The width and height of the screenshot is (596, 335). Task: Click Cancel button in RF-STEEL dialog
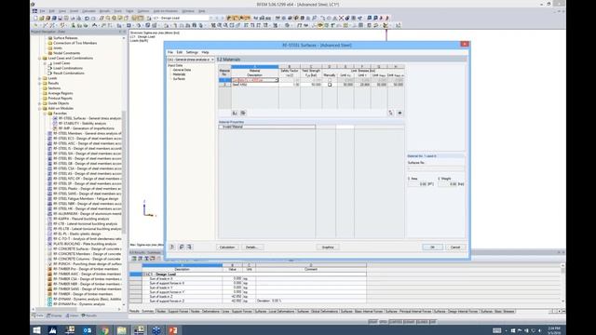pyautogui.click(x=455, y=248)
